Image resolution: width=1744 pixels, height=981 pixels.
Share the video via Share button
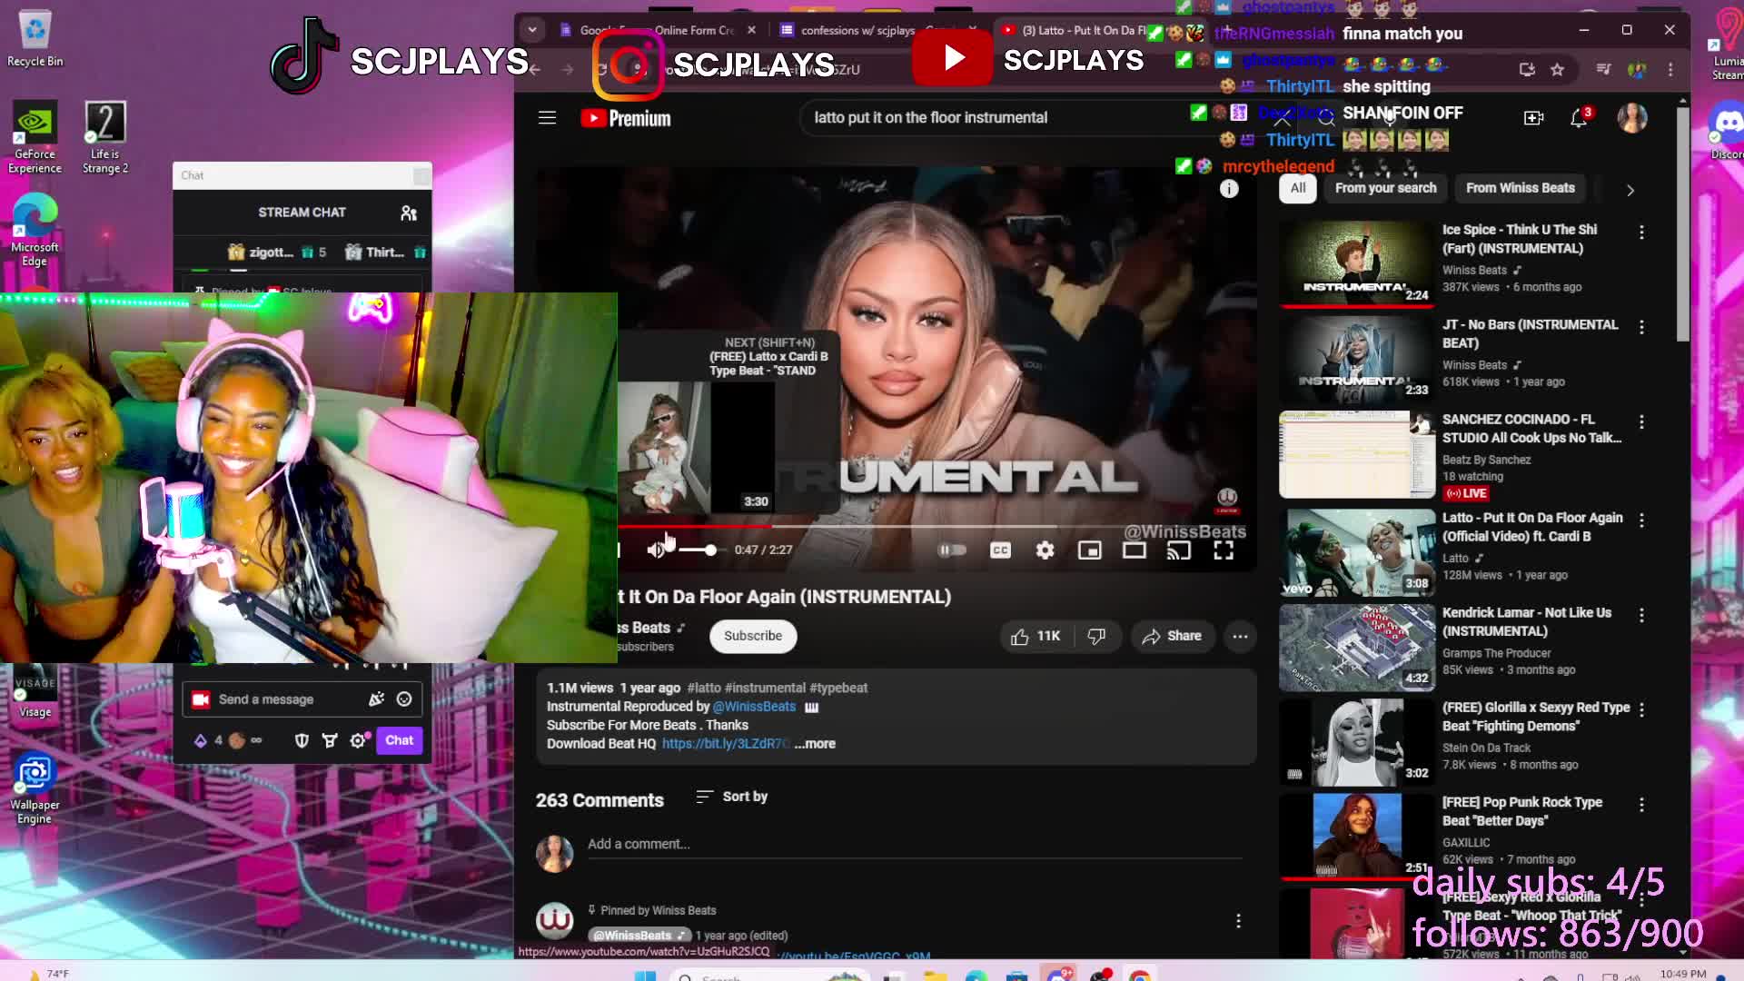click(1172, 636)
